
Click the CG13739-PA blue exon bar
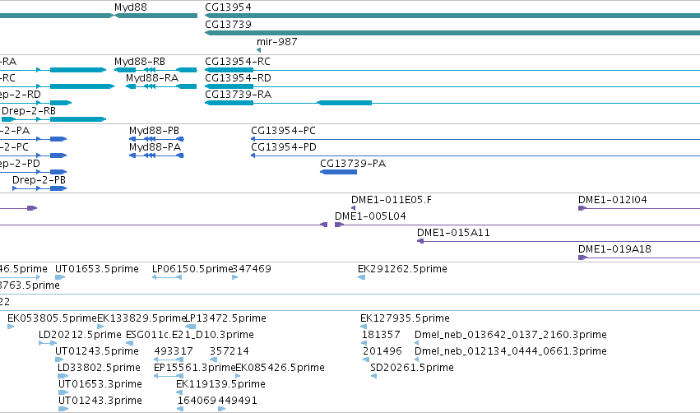click(x=338, y=172)
